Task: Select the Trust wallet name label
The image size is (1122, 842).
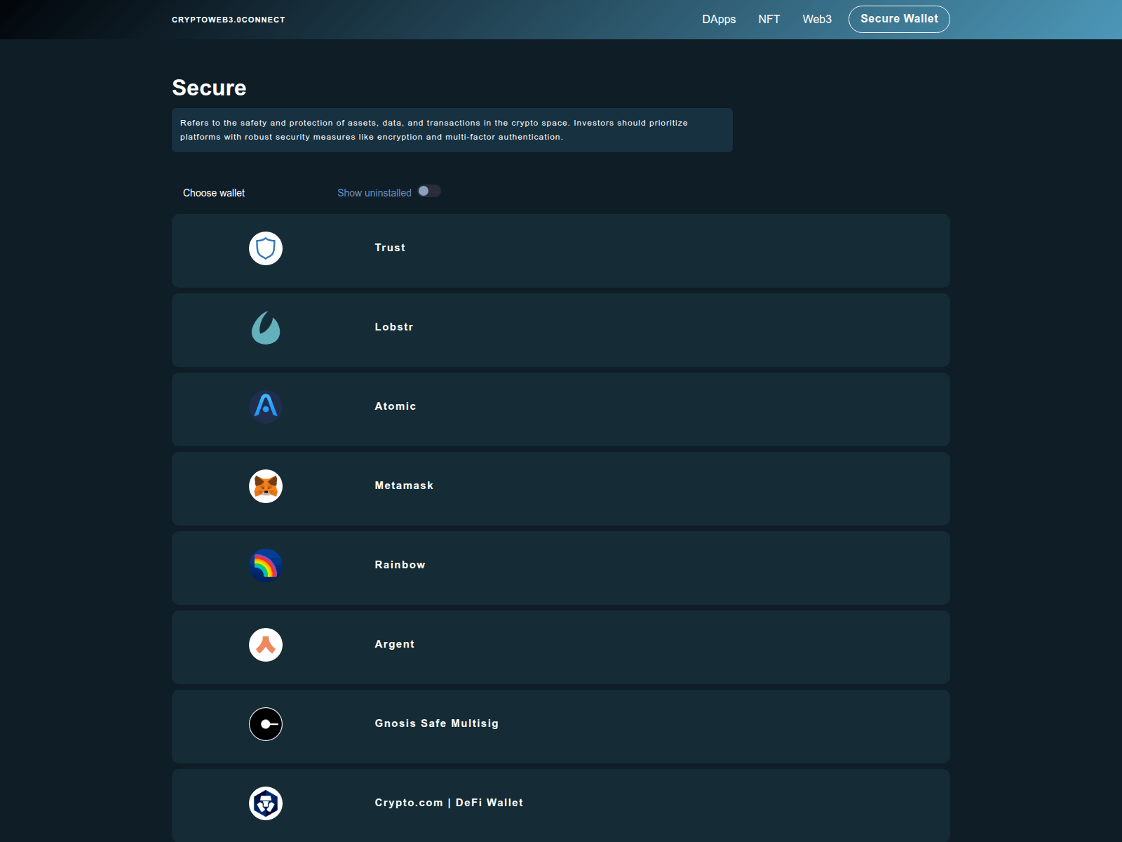Action: [390, 248]
